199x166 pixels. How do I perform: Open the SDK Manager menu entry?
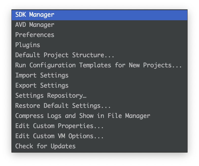[99, 15]
